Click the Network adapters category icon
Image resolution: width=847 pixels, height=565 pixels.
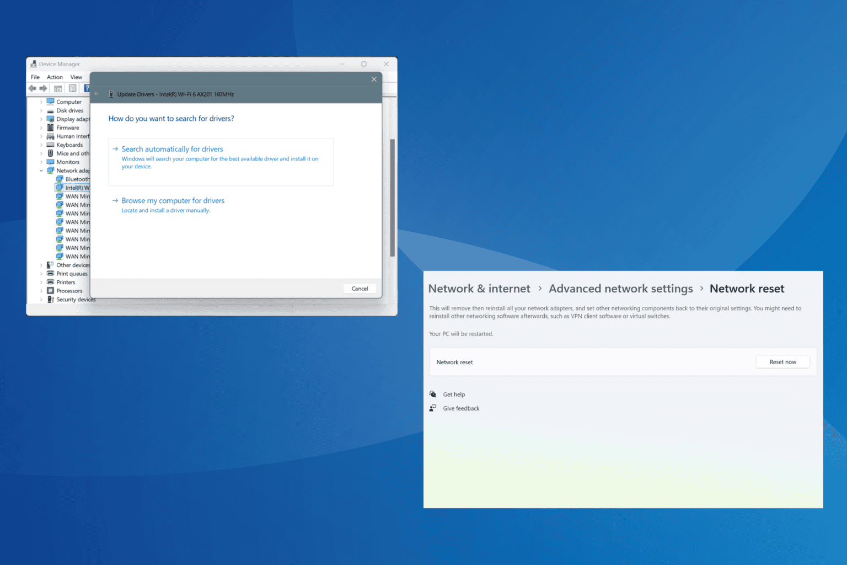click(x=50, y=170)
